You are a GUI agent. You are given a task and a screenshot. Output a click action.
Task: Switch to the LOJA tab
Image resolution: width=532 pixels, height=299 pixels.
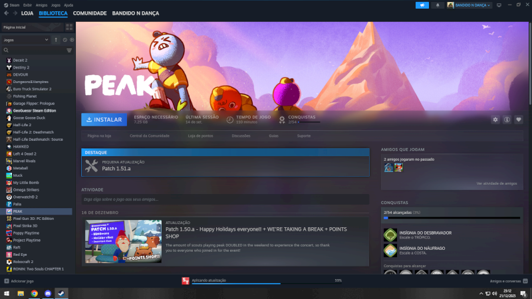pyautogui.click(x=27, y=13)
